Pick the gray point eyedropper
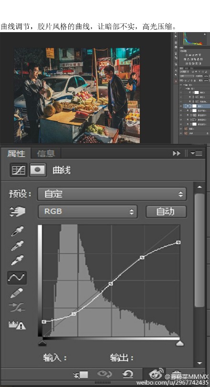 (17, 246)
